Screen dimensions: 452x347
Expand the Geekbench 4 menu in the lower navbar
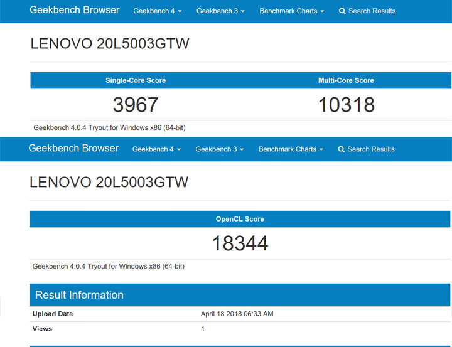(156, 149)
